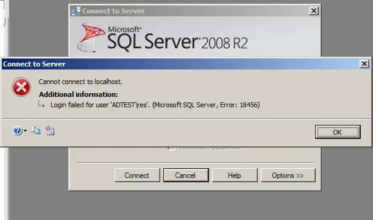
Task: Open the dropdown arrow beside the help icon
Action: (25, 130)
